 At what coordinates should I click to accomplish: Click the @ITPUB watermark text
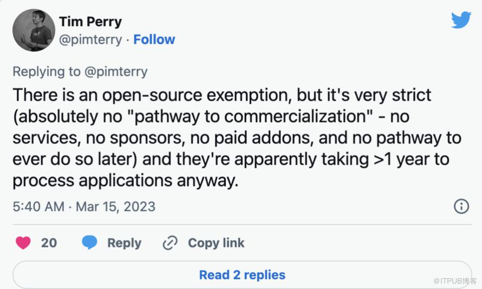tap(455, 281)
